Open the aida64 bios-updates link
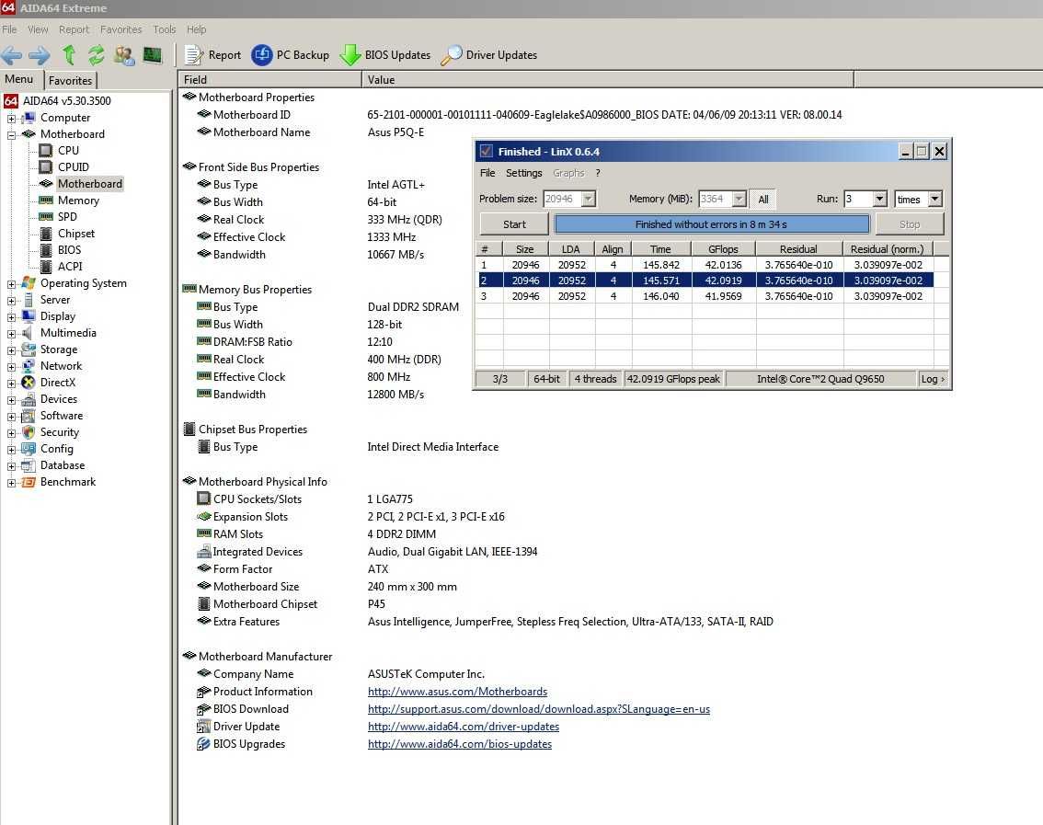 click(x=460, y=744)
